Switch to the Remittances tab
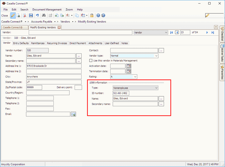This screenshot has width=225, height=167. (x=38, y=43)
